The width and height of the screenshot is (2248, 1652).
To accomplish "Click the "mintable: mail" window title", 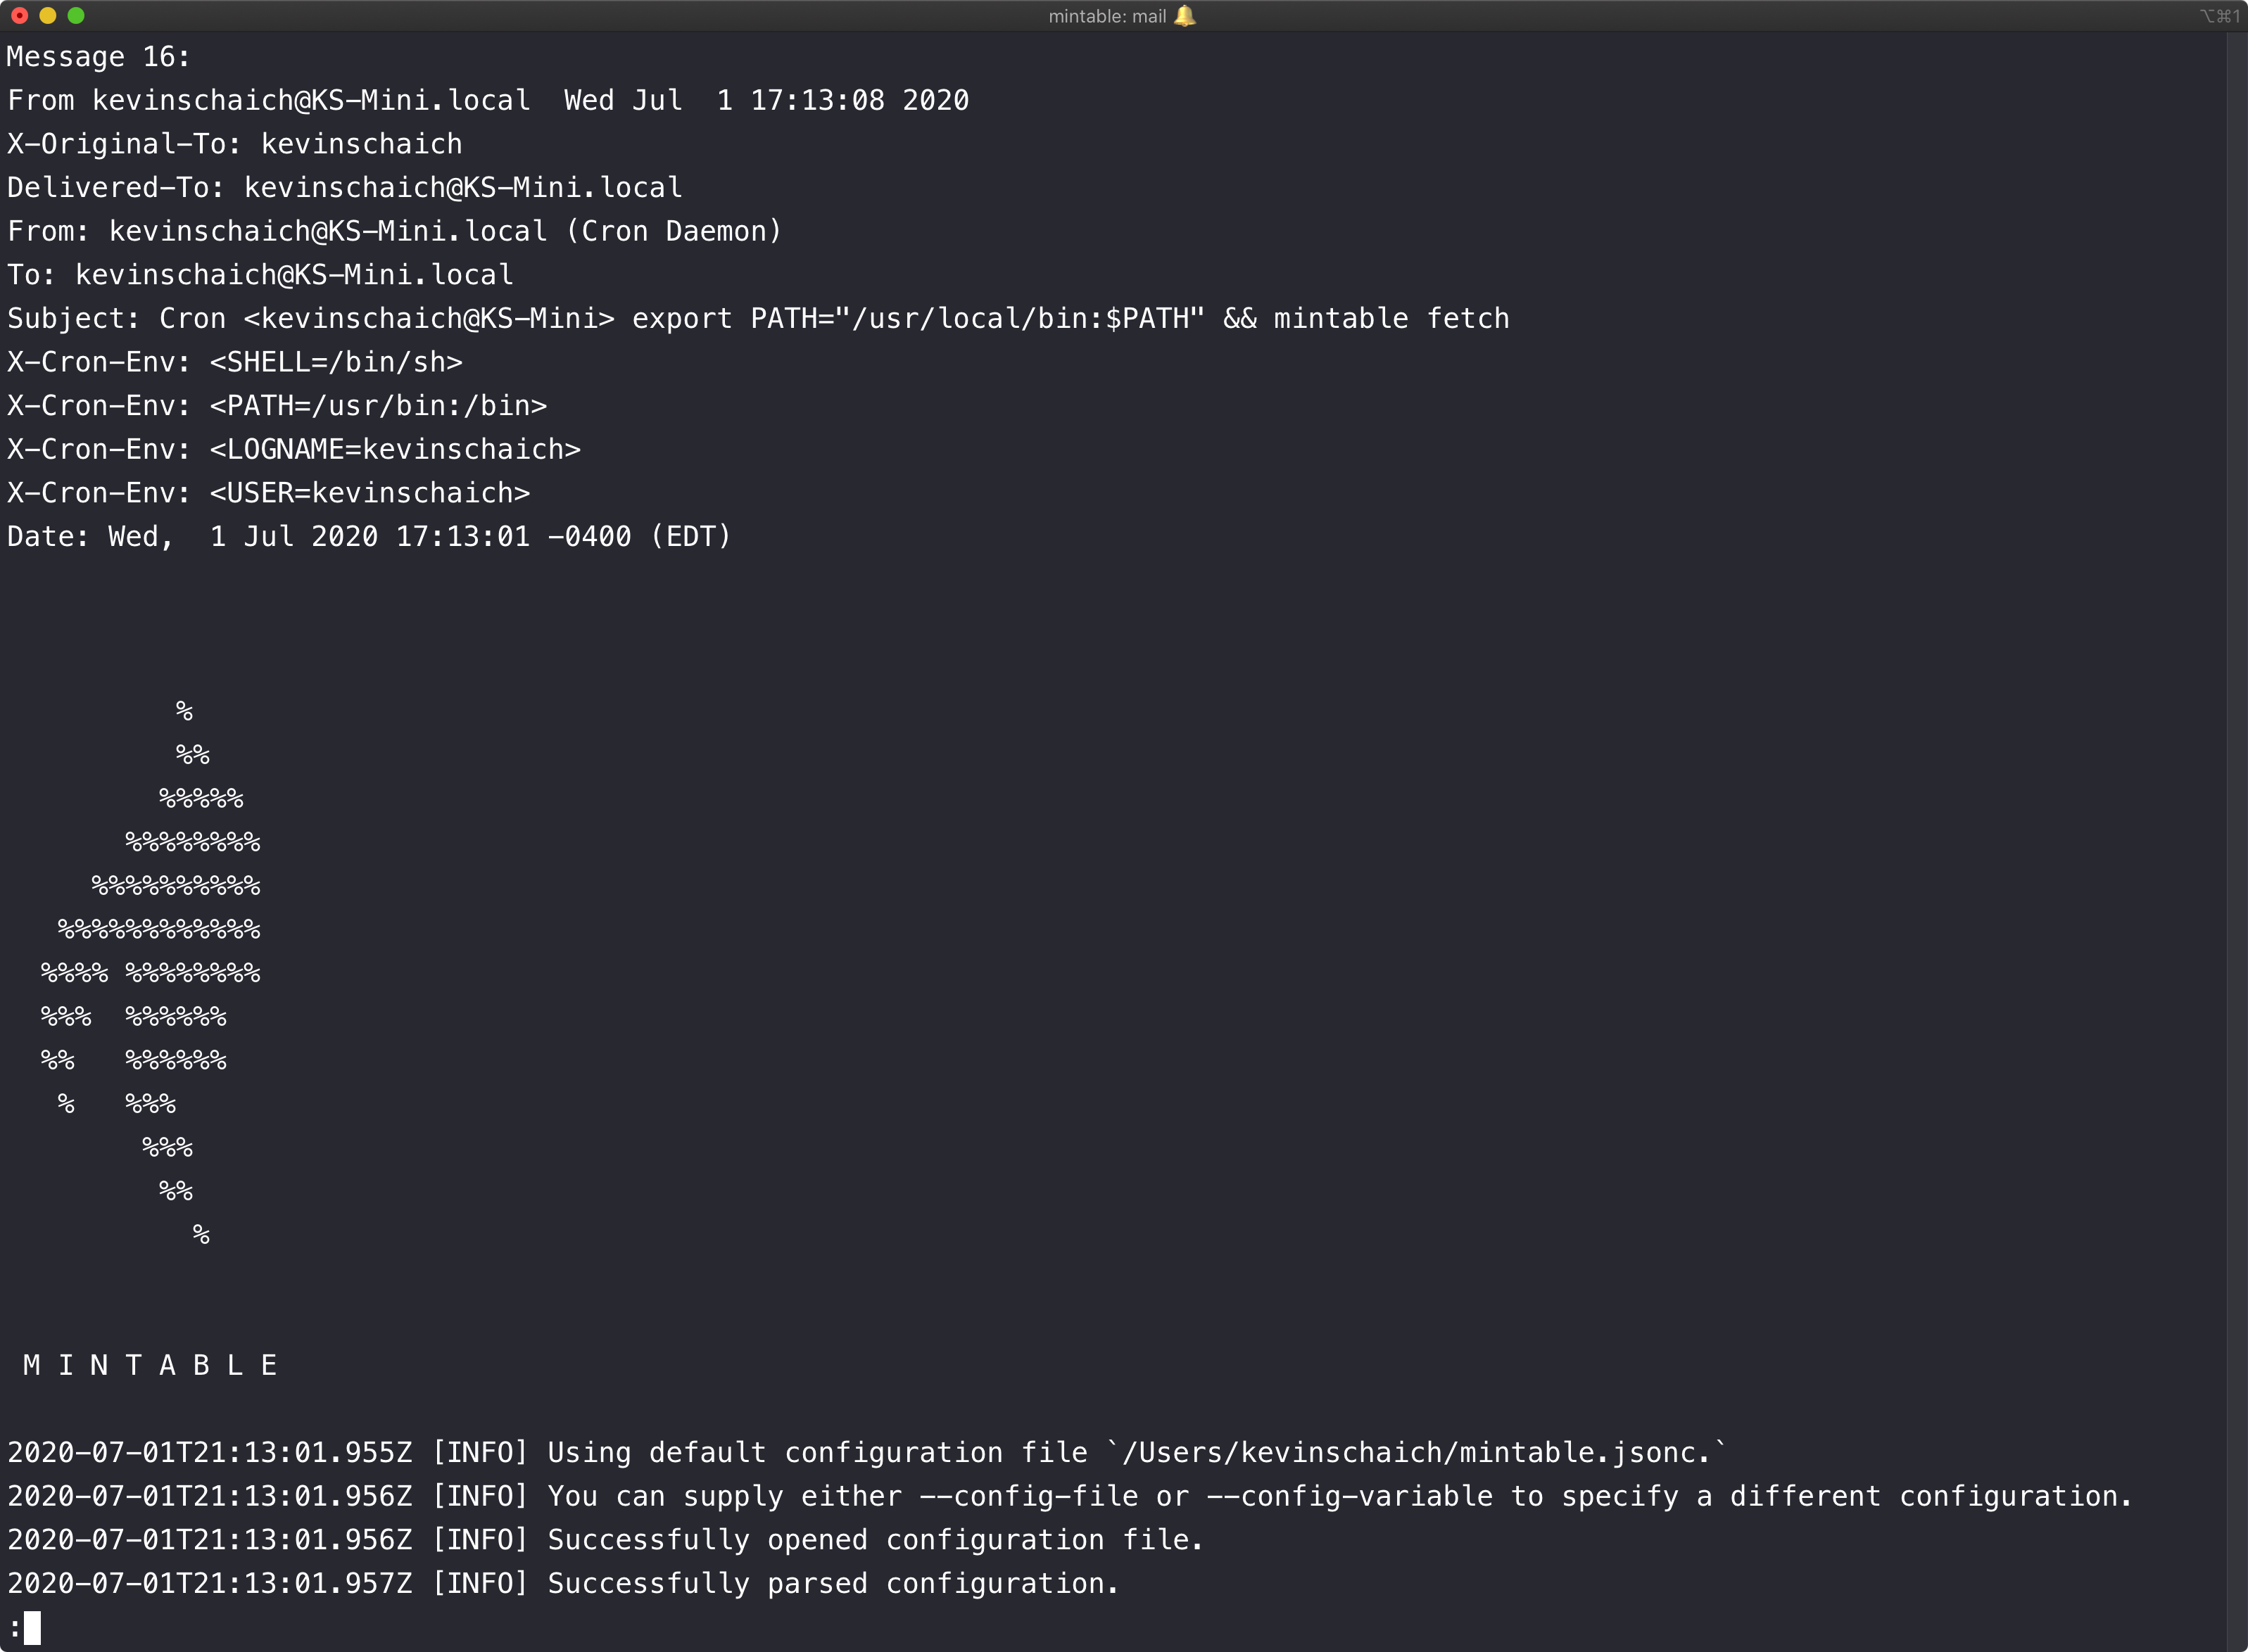I will pos(1106,16).
